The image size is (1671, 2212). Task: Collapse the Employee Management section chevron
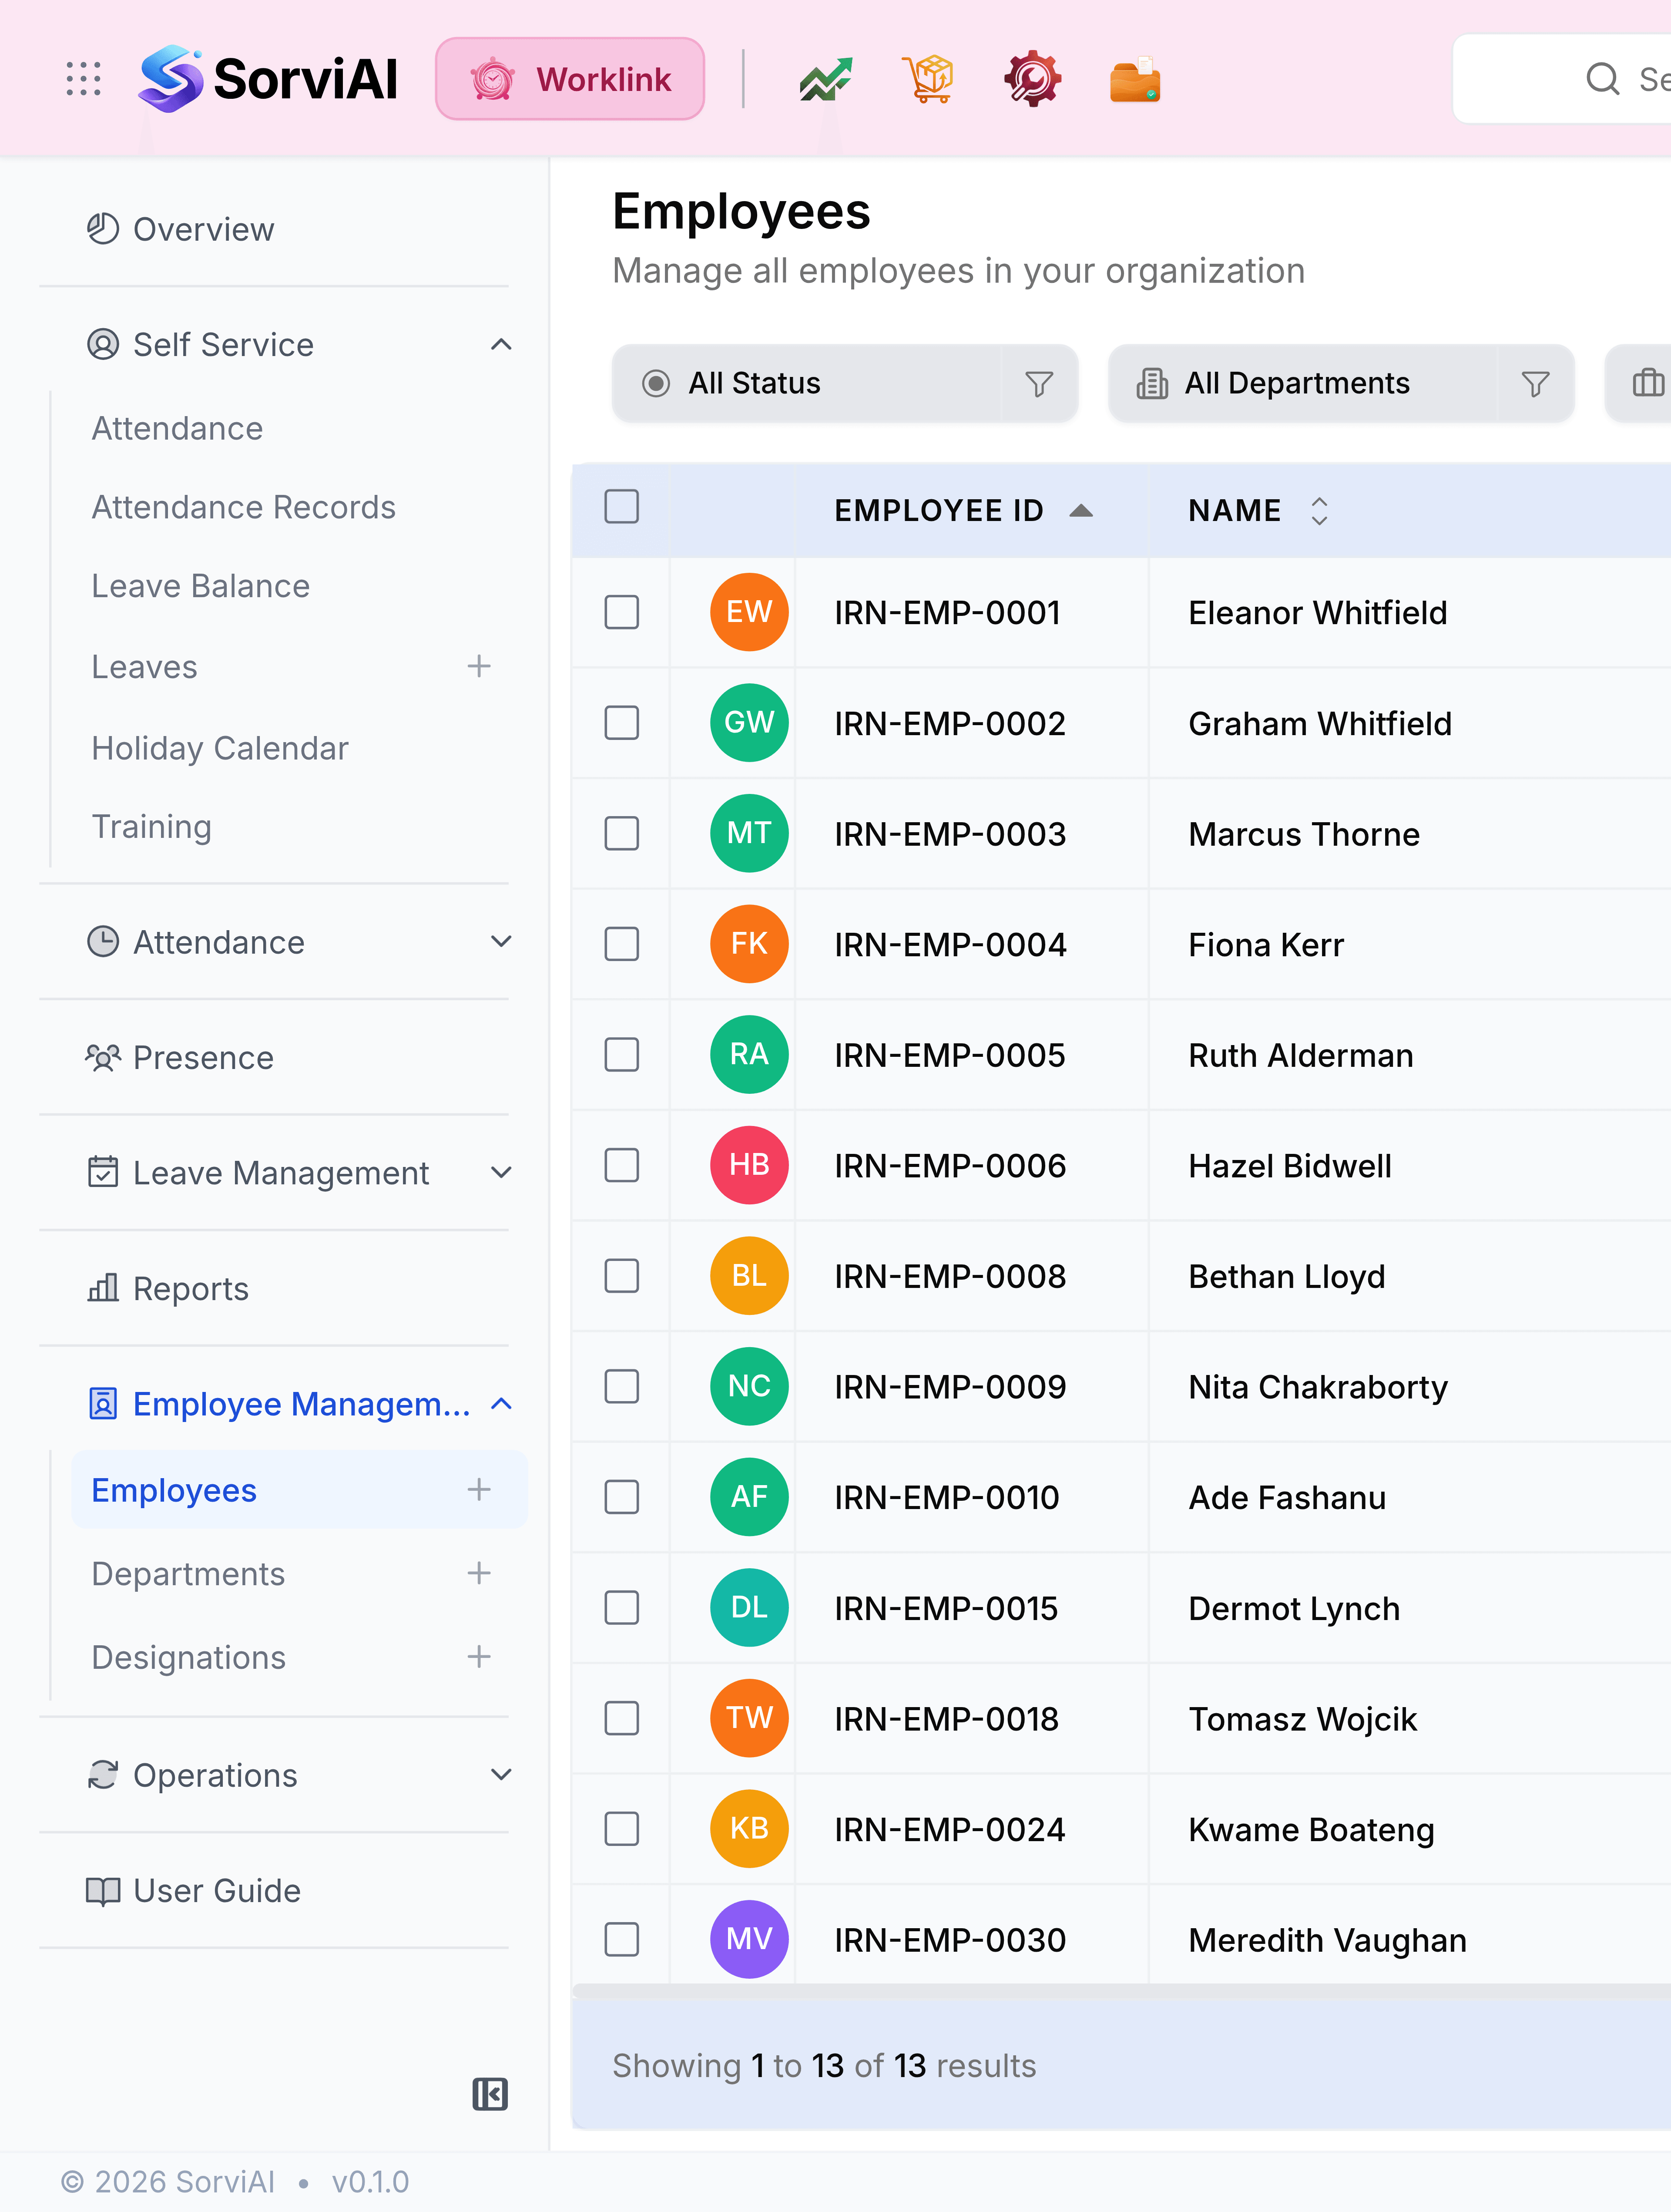pos(501,1404)
